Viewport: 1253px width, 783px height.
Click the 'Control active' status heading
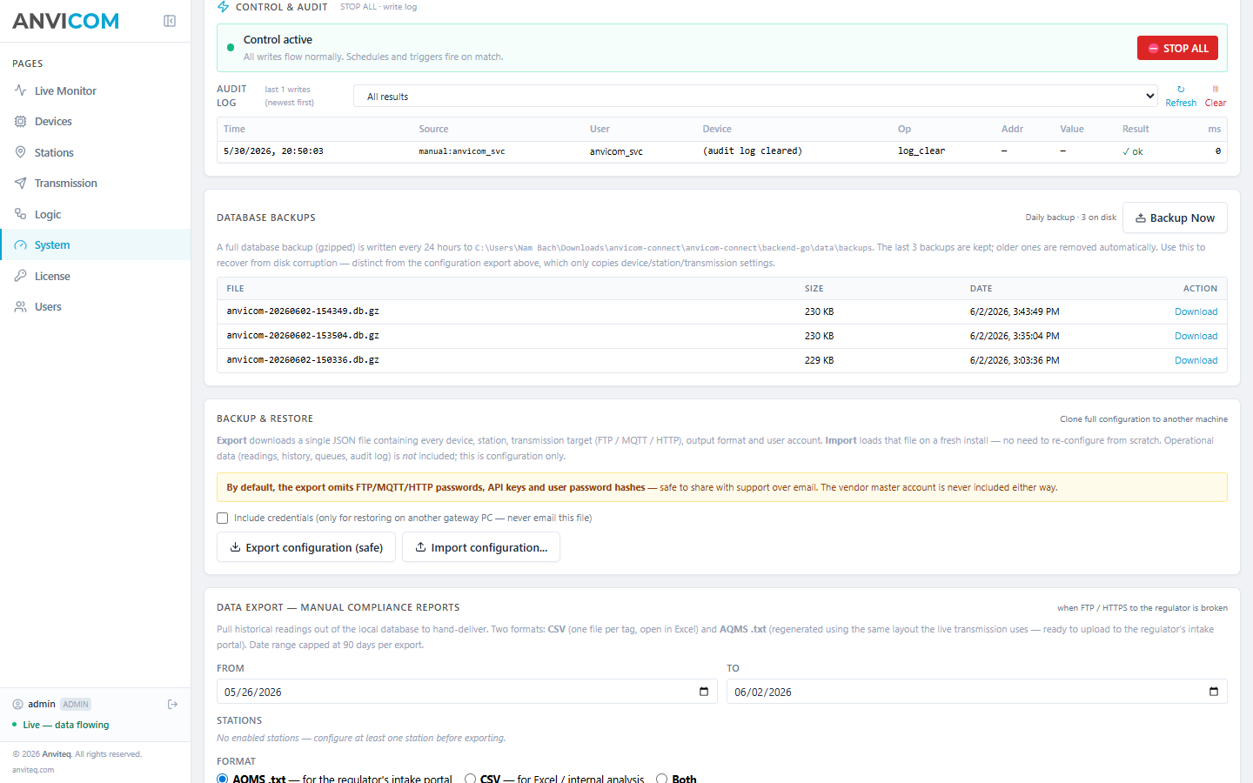pyautogui.click(x=278, y=40)
